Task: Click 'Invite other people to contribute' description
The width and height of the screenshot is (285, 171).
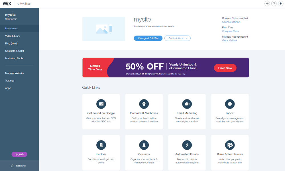Action: 230,161
